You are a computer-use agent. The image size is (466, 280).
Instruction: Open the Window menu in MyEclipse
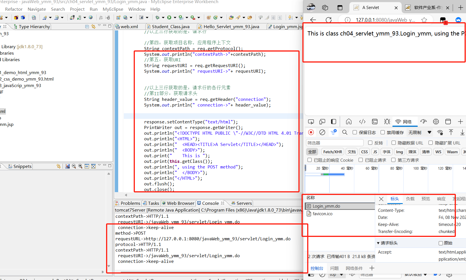pyautogui.click(x=137, y=9)
